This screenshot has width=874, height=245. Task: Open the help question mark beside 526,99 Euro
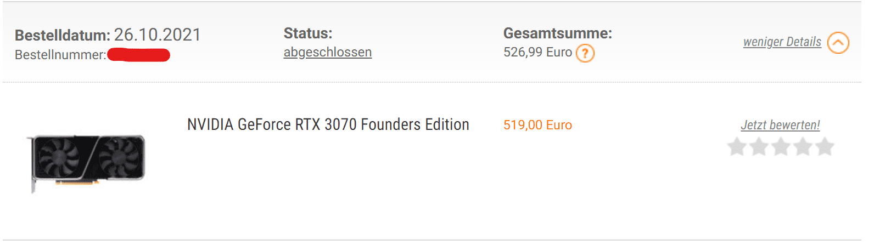coord(585,53)
